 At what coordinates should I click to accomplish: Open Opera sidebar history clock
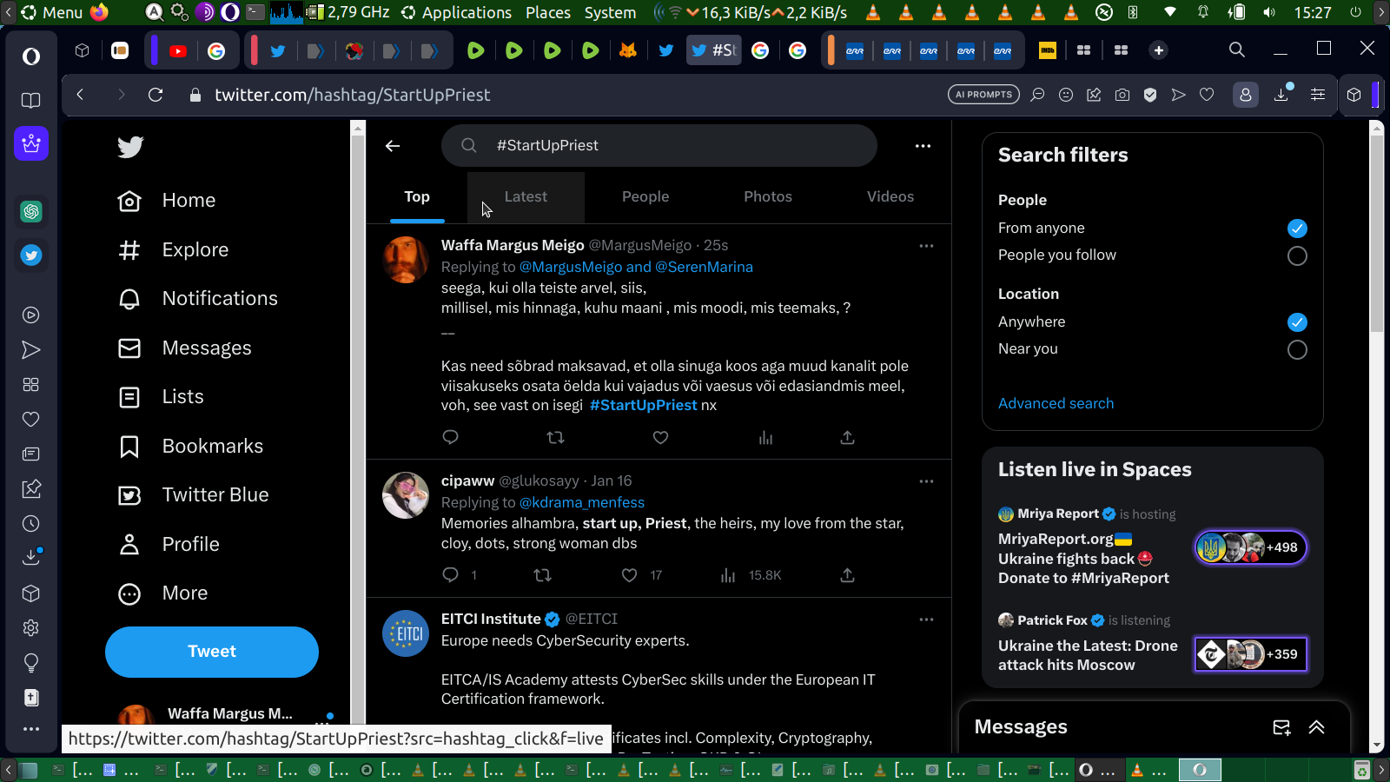point(31,523)
